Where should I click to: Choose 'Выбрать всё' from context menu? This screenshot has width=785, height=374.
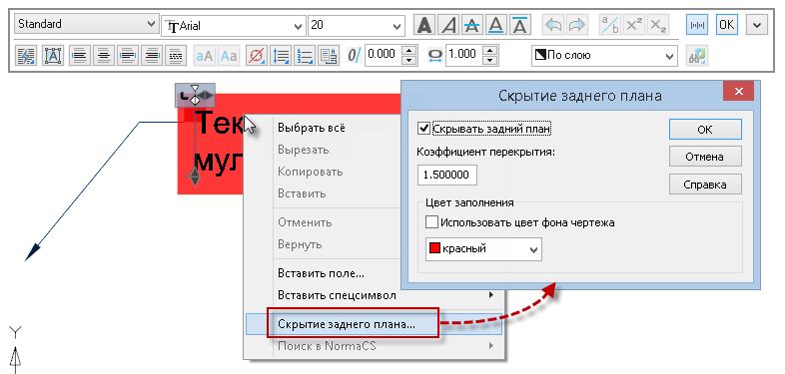pyautogui.click(x=311, y=128)
